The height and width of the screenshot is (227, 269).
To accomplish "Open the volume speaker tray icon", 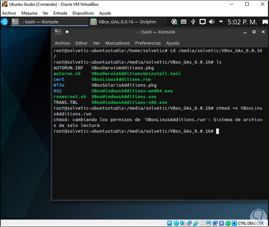I will [x=212, y=22].
